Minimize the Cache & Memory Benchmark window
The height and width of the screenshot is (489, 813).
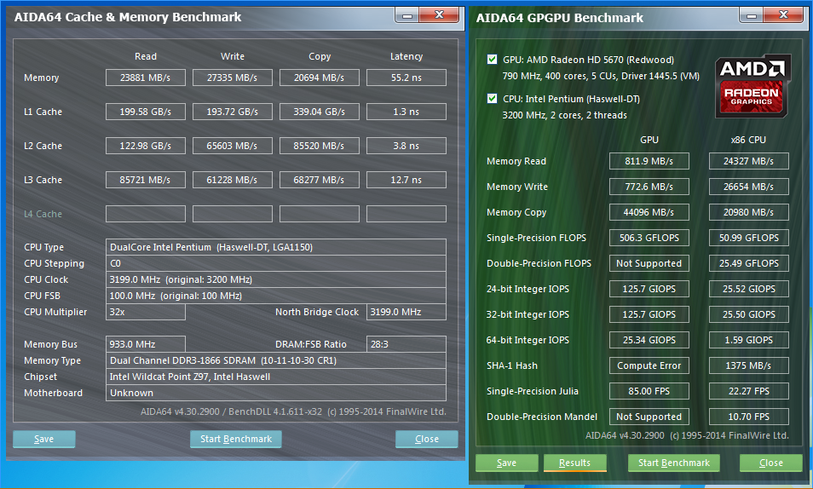click(x=407, y=15)
